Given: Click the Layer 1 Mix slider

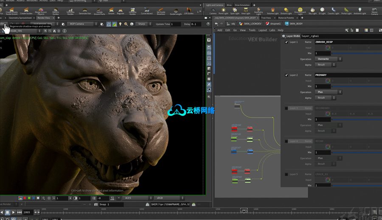Looking at the screenshot, I should (357, 53).
